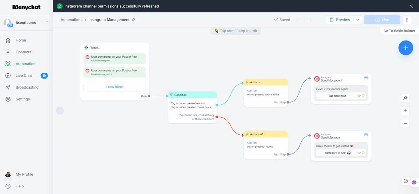Toggle the Live publish button

[382, 20]
